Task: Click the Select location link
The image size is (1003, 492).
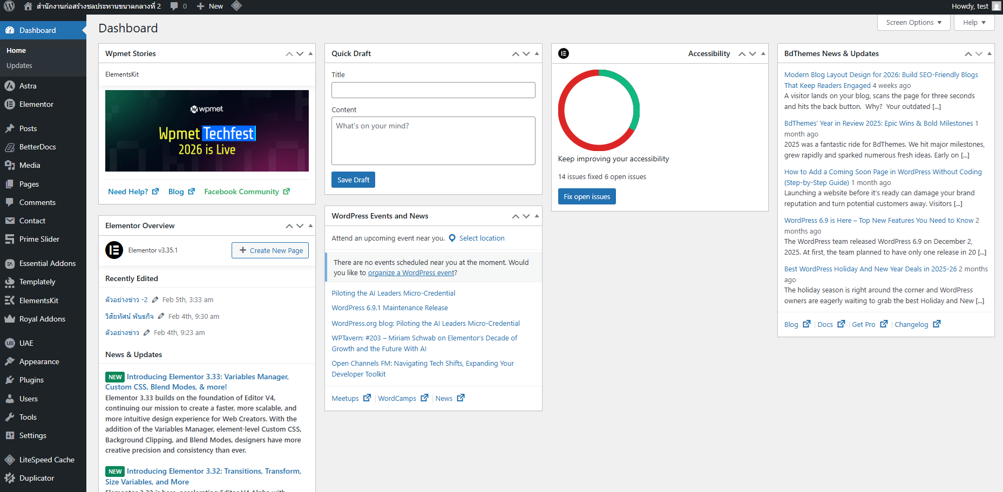Action: (x=482, y=238)
